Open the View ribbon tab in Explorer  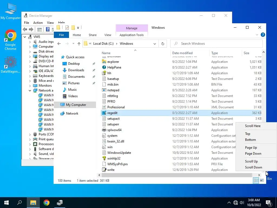pyautogui.click(x=108, y=35)
